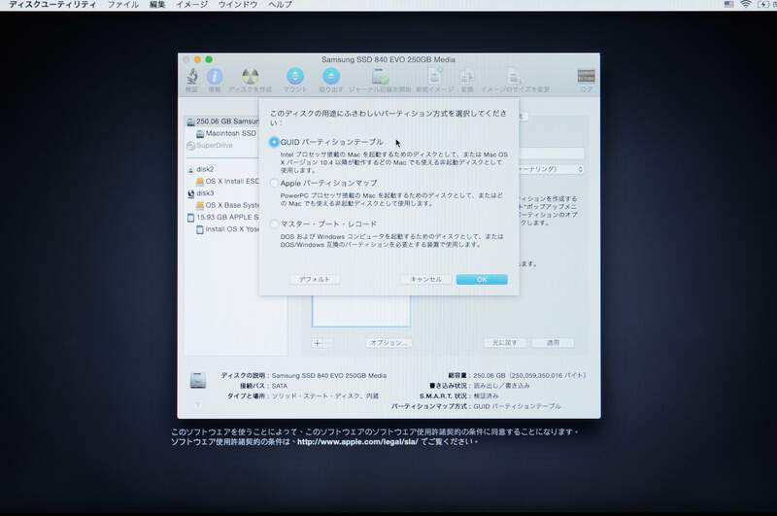Click the 読み出し/書き込み write status value
This screenshot has width=777, height=516.
pos(501,386)
